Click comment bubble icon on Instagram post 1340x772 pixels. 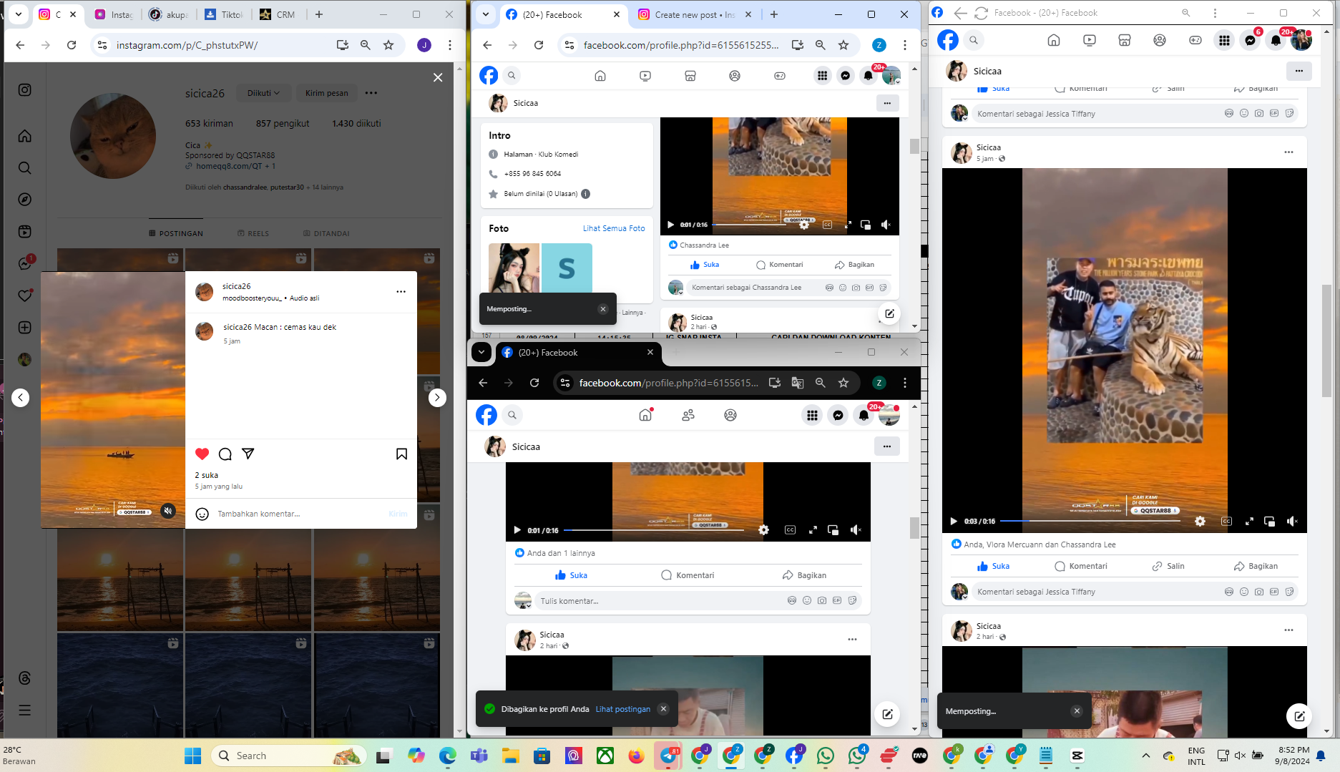click(x=225, y=454)
